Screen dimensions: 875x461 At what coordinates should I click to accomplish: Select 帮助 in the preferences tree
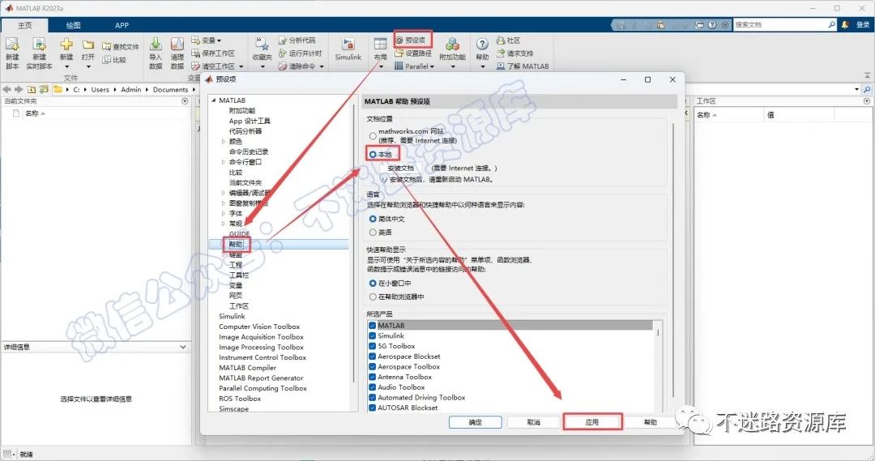[236, 244]
